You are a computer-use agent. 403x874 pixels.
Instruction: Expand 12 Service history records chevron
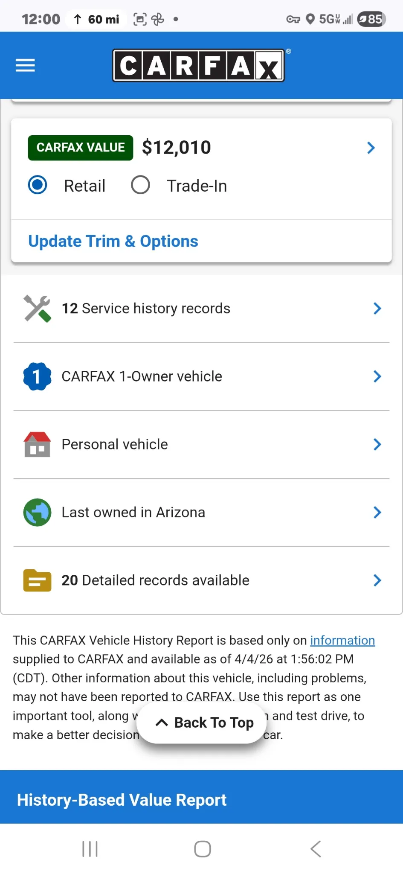click(x=377, y=309)
